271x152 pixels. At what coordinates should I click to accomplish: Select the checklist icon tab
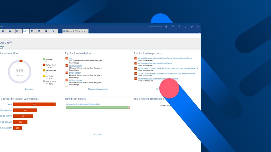(x=24, y=31)
